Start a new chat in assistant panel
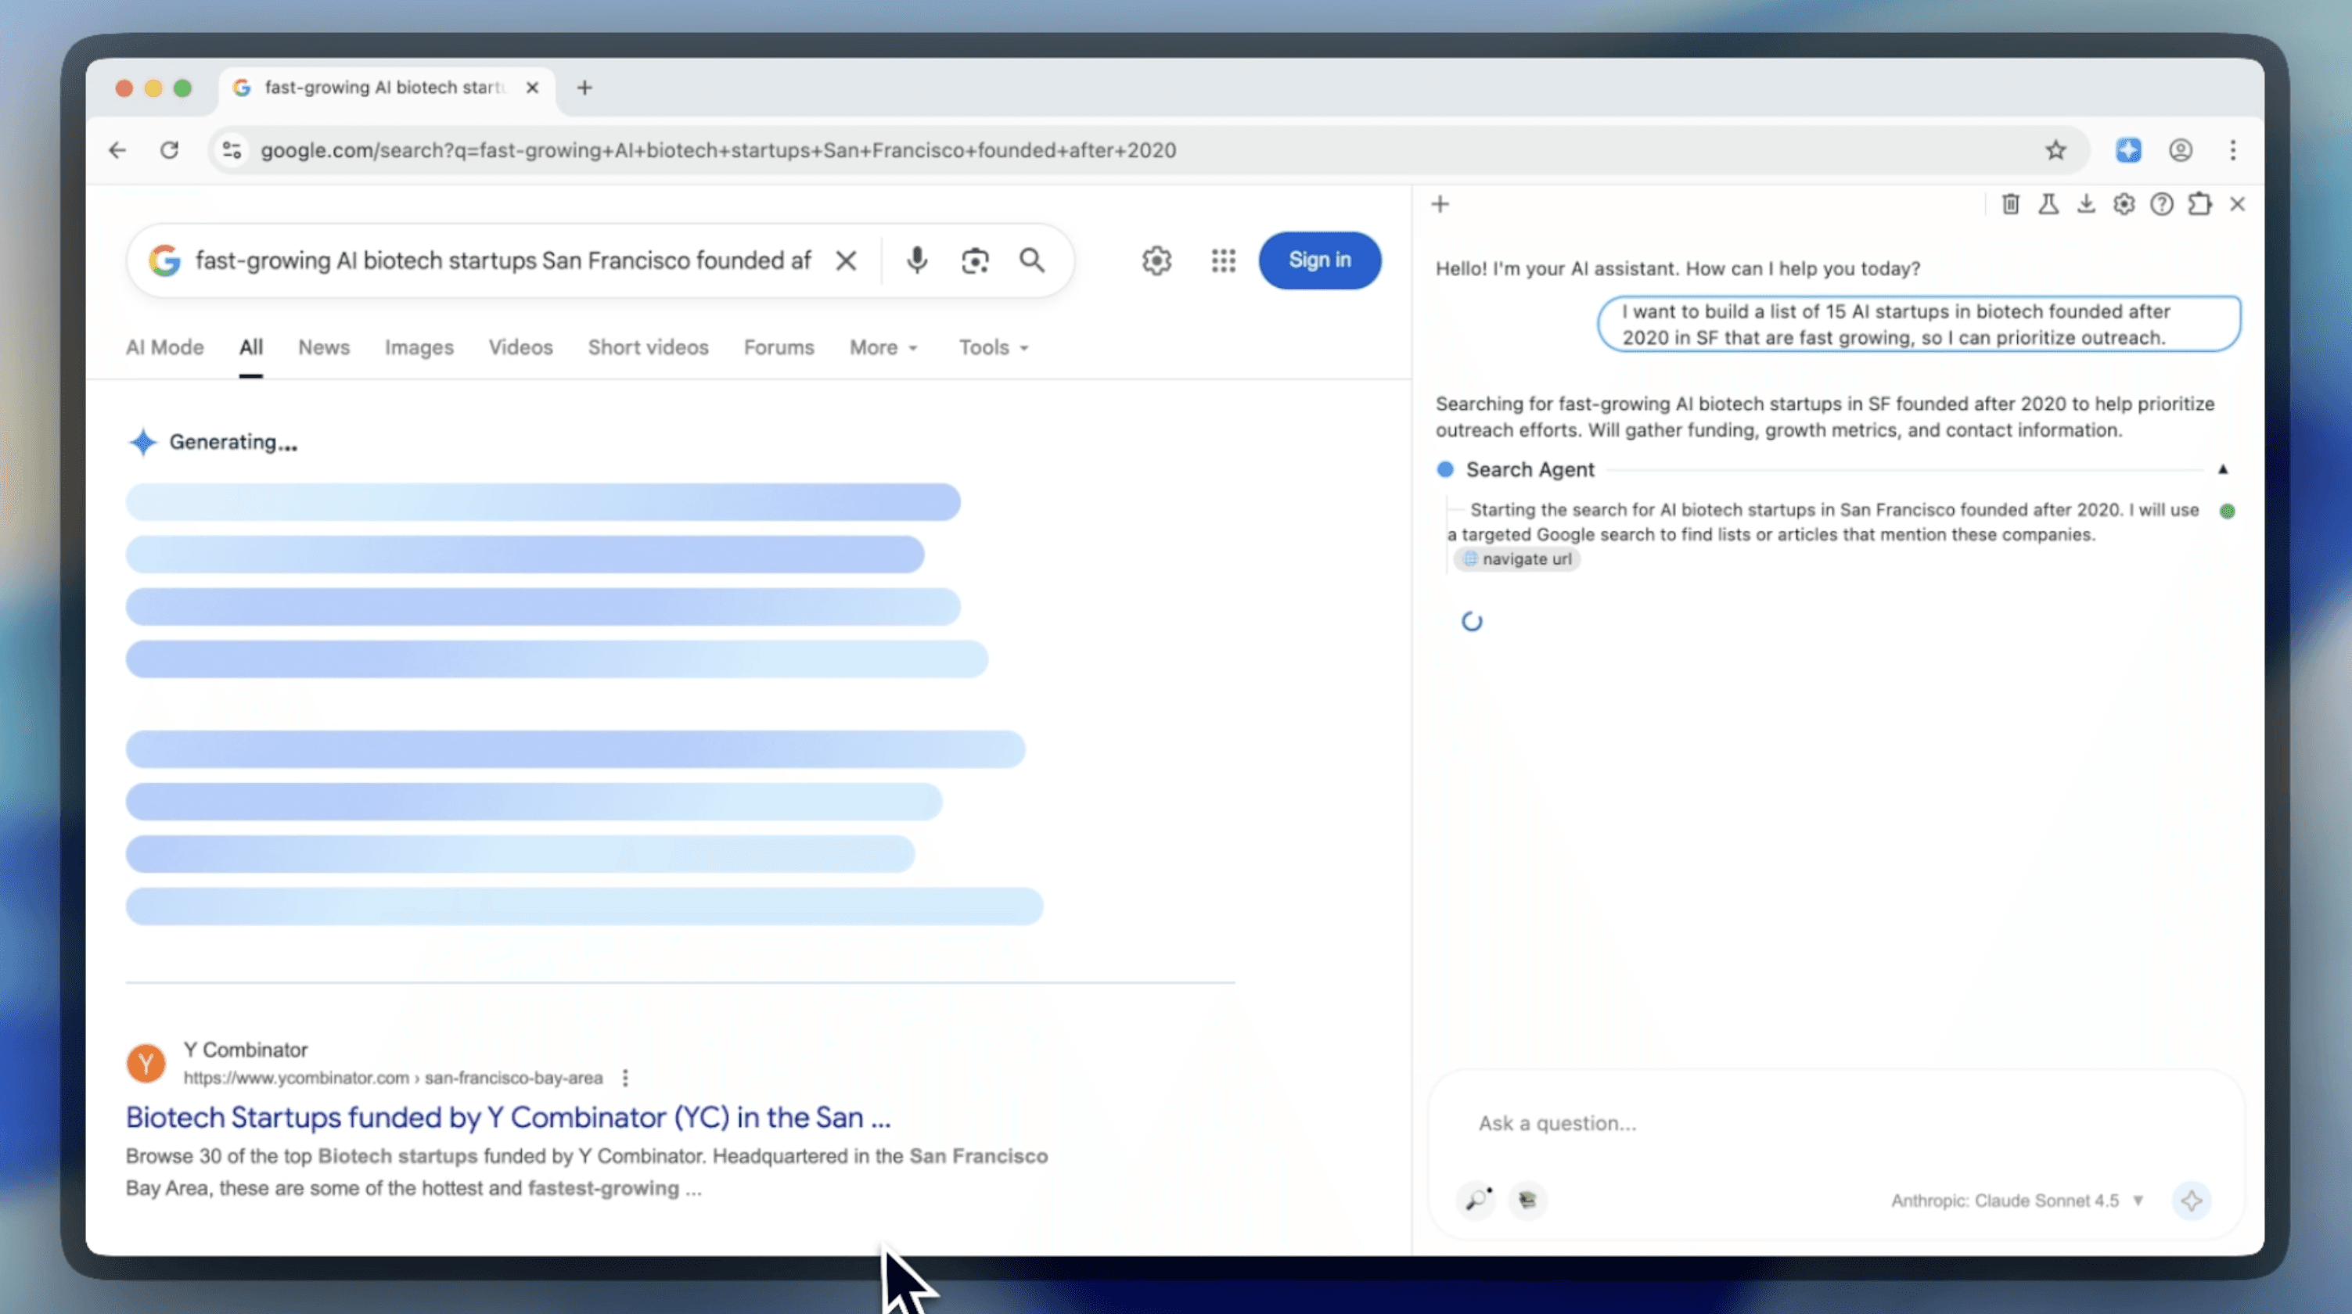This screenshot has width=2352, height=1314. point(1440,204)
